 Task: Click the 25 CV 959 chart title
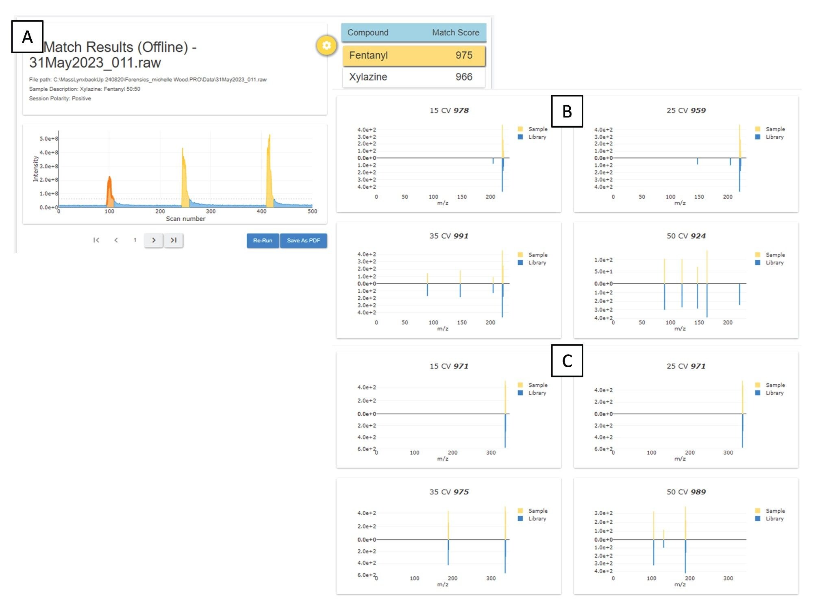pyautogui.click(x=686, y=111)
